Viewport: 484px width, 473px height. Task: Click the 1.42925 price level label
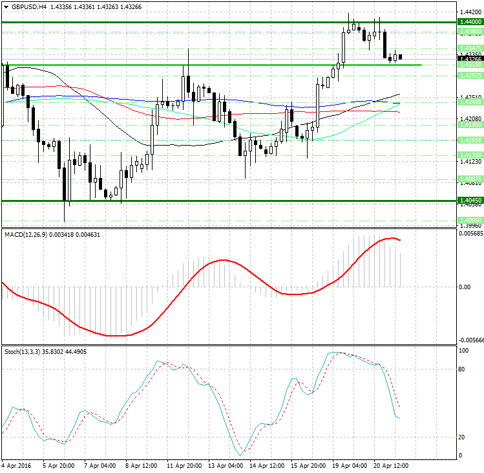pyautogui.click(x=468, y=76)
